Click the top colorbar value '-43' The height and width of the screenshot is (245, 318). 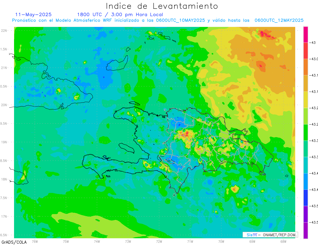(313, 43)
